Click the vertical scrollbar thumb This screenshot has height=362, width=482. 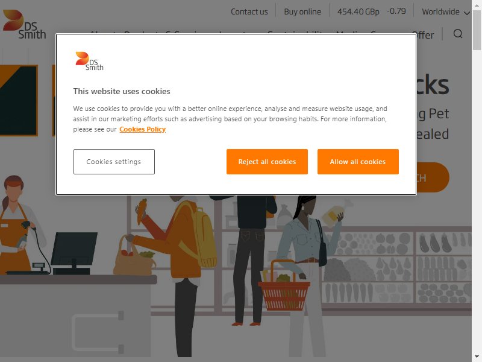[x=477, y=30]
